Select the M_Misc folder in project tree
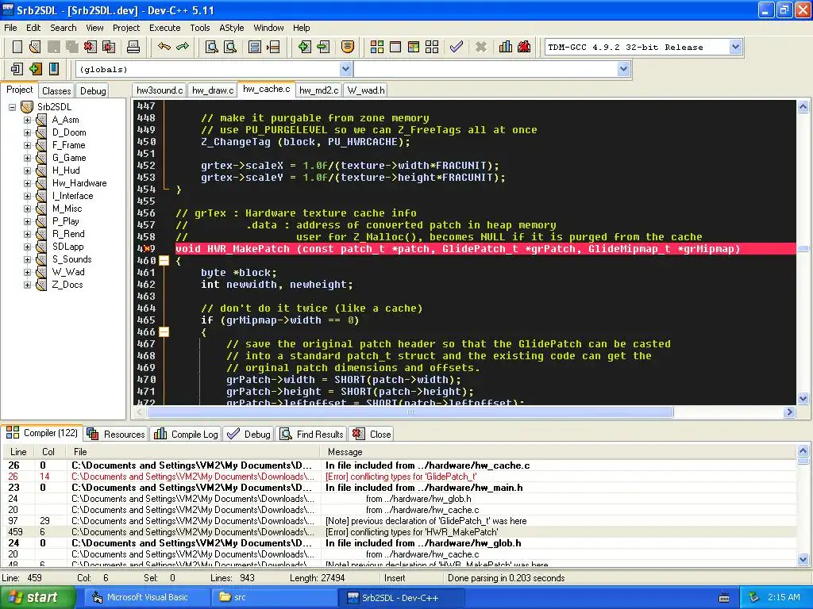This screenshot has height=609, width=813. click(67, 209)
